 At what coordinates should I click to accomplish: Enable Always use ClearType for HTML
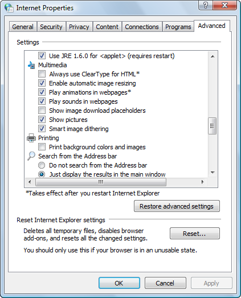coord(42,74)
